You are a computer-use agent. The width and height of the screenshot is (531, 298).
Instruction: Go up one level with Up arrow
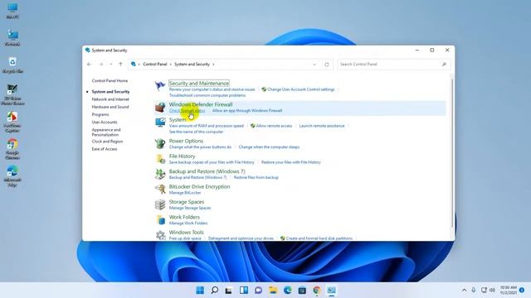[x=120, y=65]
